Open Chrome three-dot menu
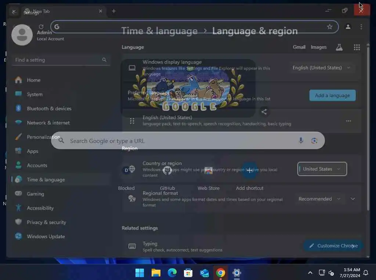Screen dimensions: 376x280 coord(361,26)
